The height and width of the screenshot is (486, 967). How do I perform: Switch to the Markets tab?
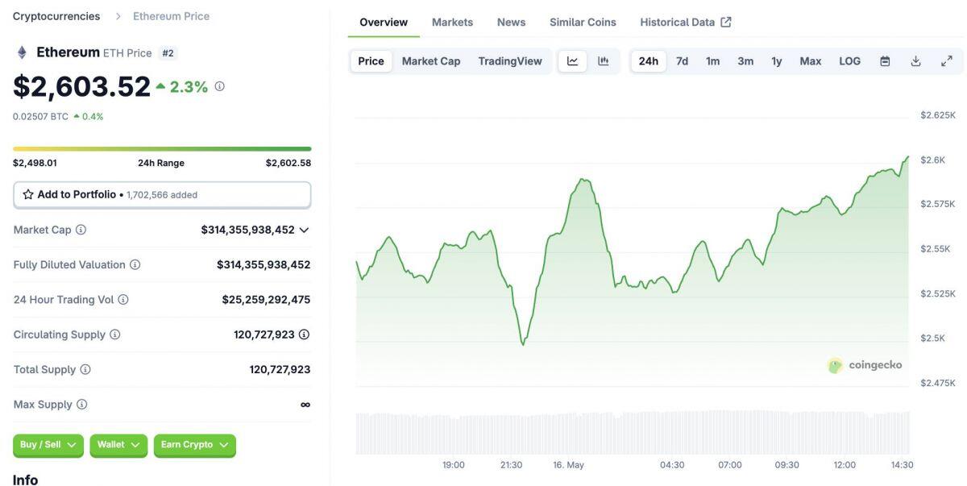click(452, 21)
